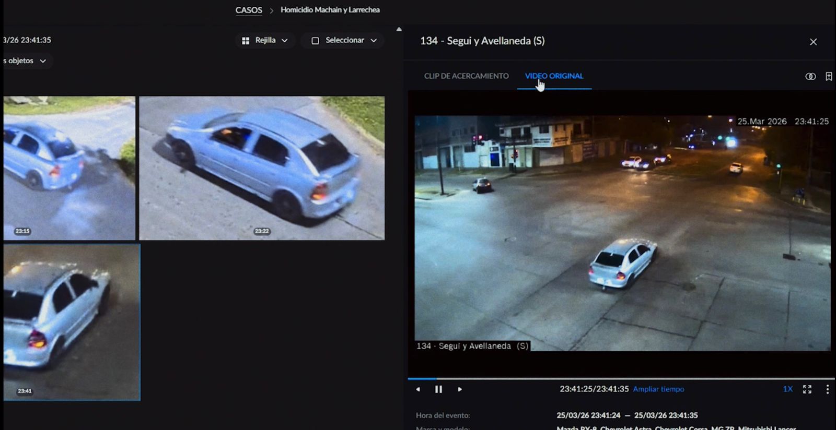836x430 pixels.
Task: Expand the Seleccionar dropdown arrow
Action: pyautogui.click(x=374, y=41)
